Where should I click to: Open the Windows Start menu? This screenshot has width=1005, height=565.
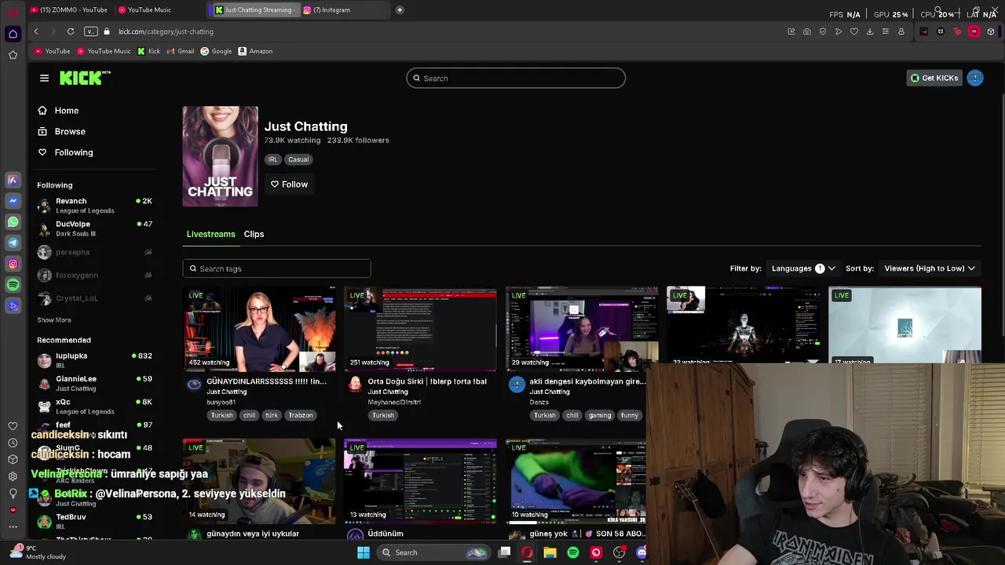click(x=364, y=552)
